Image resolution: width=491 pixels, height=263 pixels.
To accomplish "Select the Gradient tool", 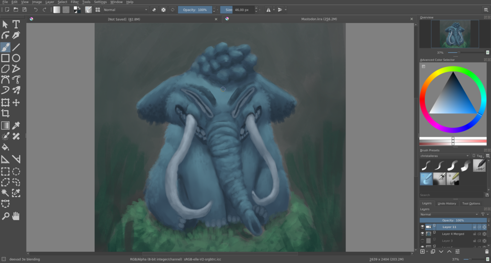I will 5,125.
